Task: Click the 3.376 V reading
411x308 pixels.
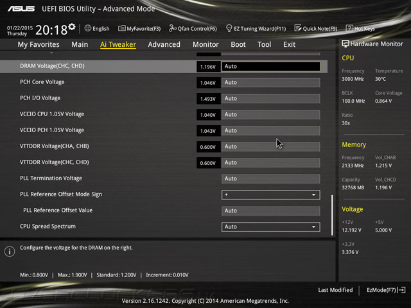Action: pos(350,252)
